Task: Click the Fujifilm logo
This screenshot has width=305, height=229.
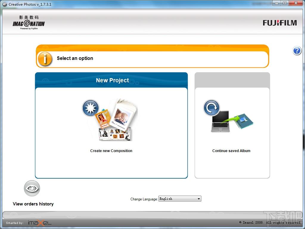Action: click(x=280, y=23)
